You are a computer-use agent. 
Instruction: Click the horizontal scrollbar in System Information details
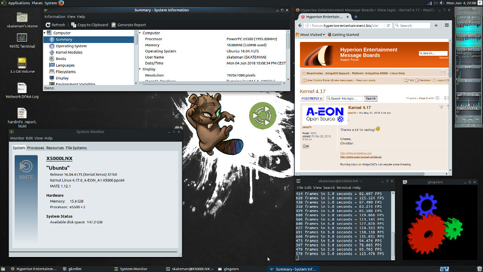212,83
